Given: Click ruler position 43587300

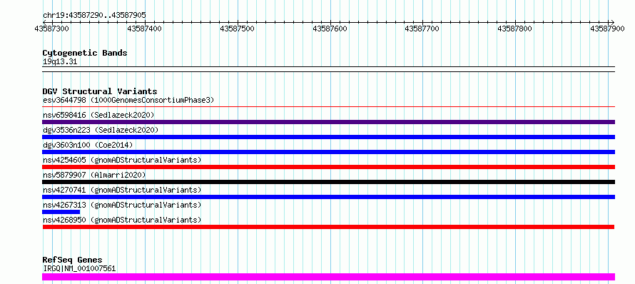Looking at the screenshot, I should tap(52, 29).
